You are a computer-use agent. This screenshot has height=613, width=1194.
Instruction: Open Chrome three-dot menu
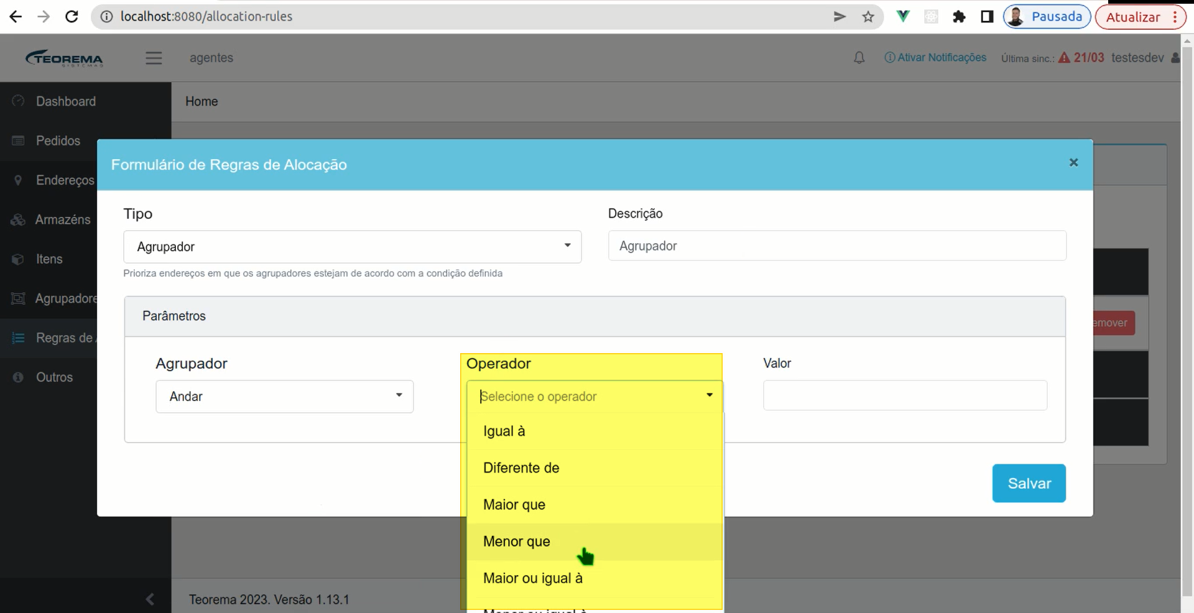click(x=1175, y=17)
